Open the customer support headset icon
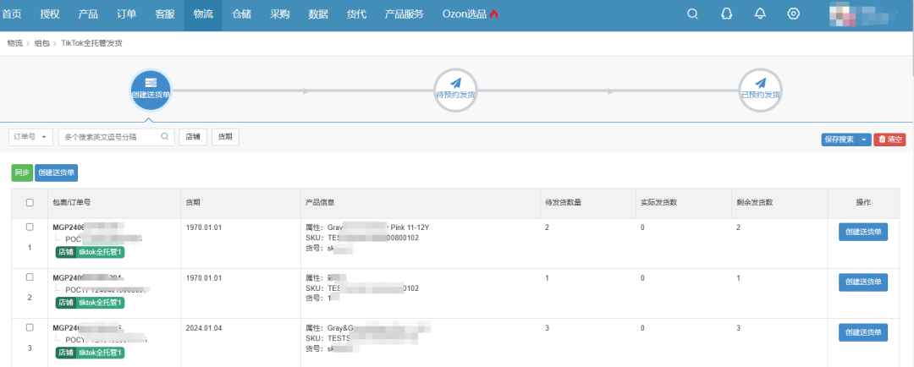This screenshot has width=914, height=367. (726, 14)
